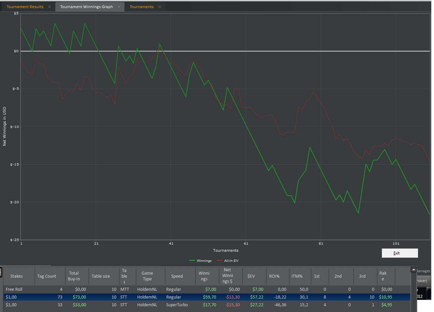Click the $EV column header

pyautogui.click(x=251, y=276)
